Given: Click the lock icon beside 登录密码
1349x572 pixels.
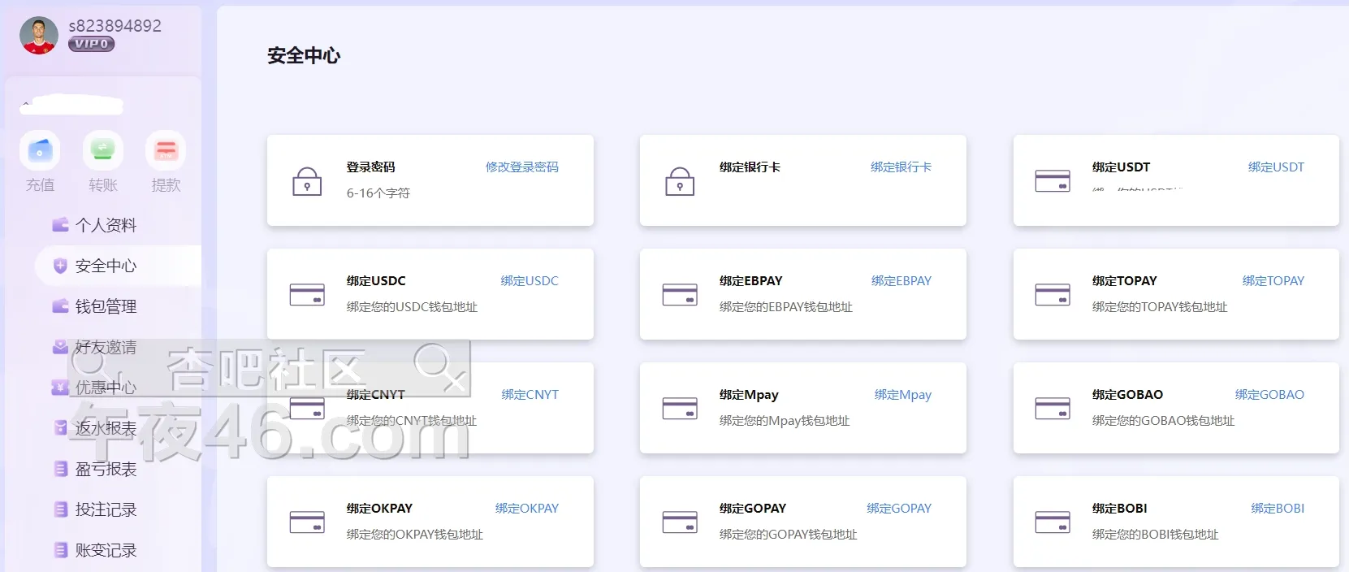Looking at the screenshot, I should (307, 181).
